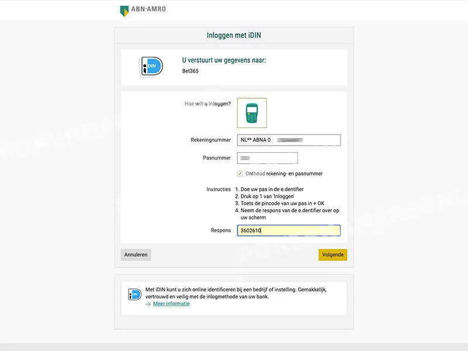
Task: Click the ABN AMRO shield logo
Action: click(124, 11)
